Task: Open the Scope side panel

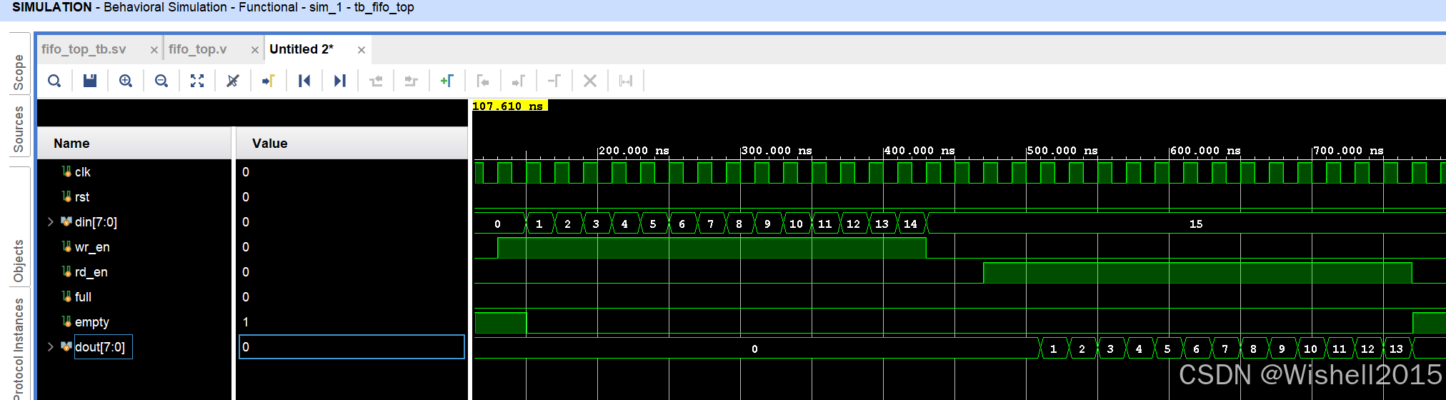Action: pyautogui.click(x=19, y=73)
